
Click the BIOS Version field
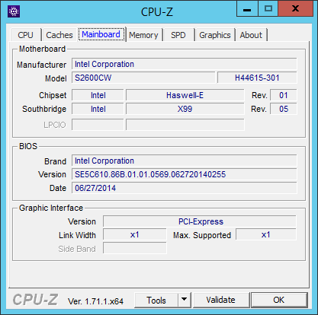coord(185,174)
